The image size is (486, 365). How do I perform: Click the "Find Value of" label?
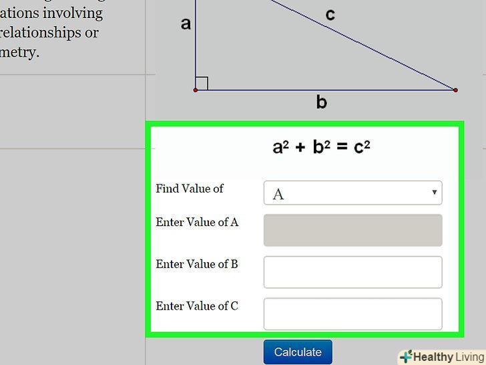[x=190, y=189]
